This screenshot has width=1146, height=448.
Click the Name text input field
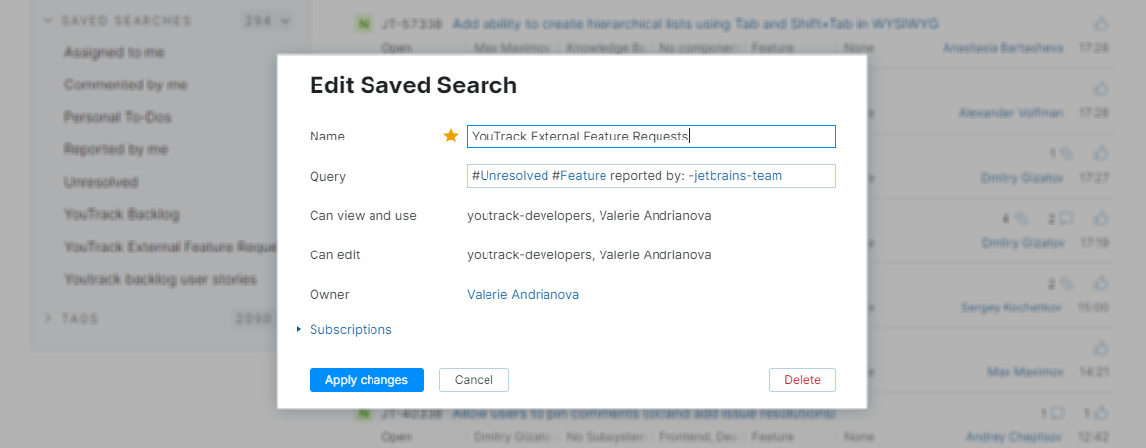click(651, 137)
